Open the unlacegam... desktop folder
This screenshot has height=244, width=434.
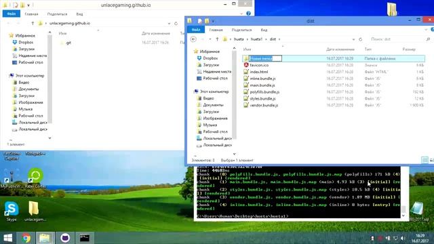coord(35,211)
